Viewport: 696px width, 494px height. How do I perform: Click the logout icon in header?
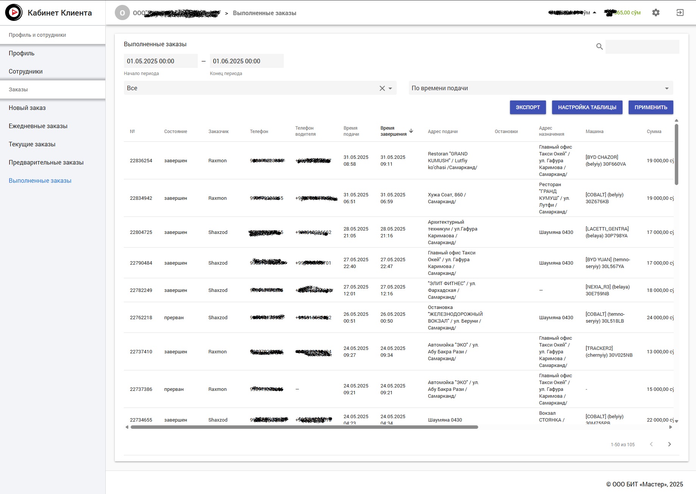(680, 13)
